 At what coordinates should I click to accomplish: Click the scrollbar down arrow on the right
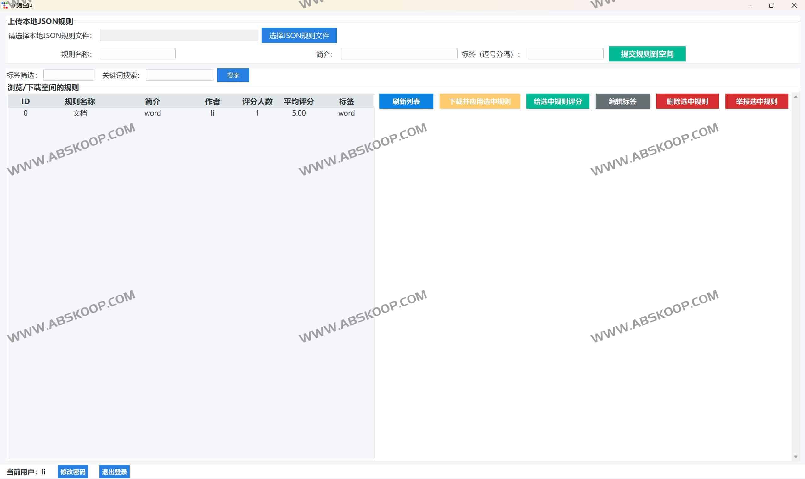[x=795, y=456]
